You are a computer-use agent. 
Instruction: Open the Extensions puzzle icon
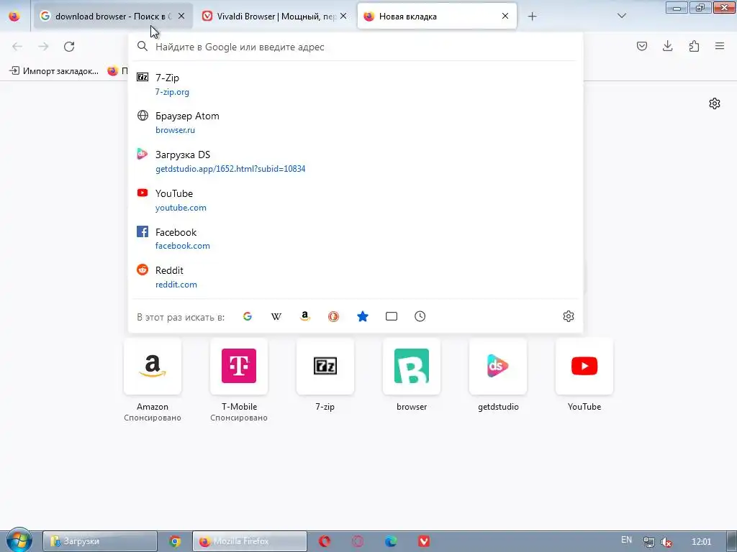pos(694,46)
